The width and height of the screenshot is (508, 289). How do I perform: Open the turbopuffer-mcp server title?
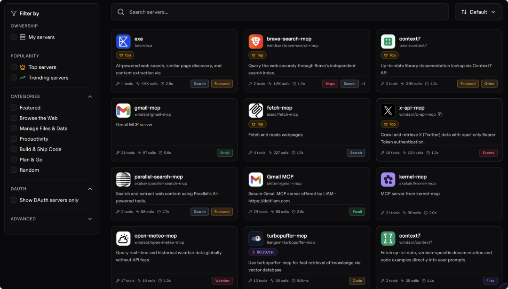286,236
